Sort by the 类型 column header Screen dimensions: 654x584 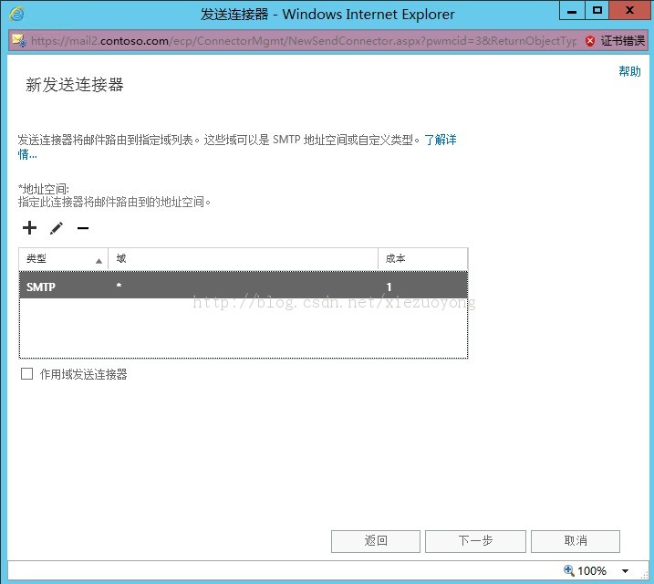pyautogui.click(x=63, y=259)
